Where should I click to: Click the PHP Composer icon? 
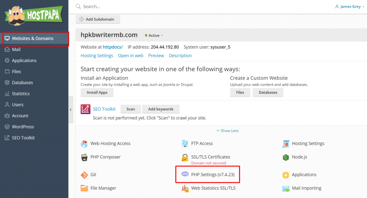coord(84,157)
